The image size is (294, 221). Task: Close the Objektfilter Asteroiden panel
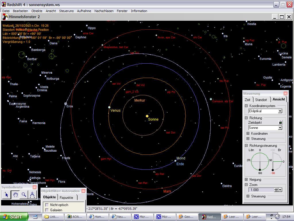83,191
